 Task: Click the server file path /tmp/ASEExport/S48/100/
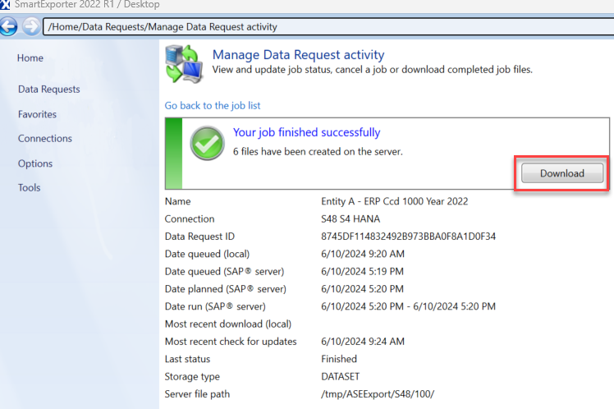pos(377,394)
